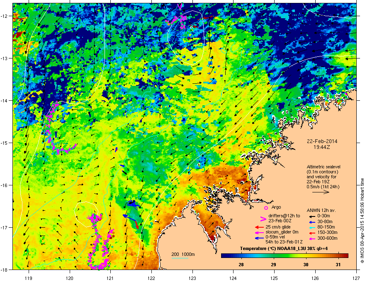Click the Temperature (°C) NOAA18_L3U title
The height and width of the screenshot is (282, 365).
click(284, 248)
